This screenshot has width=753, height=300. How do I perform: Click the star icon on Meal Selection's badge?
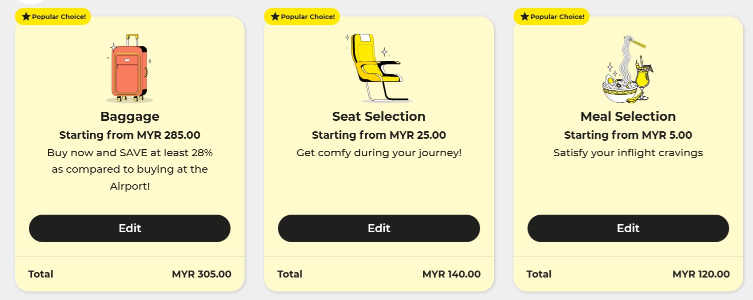(x=524, y=17)
